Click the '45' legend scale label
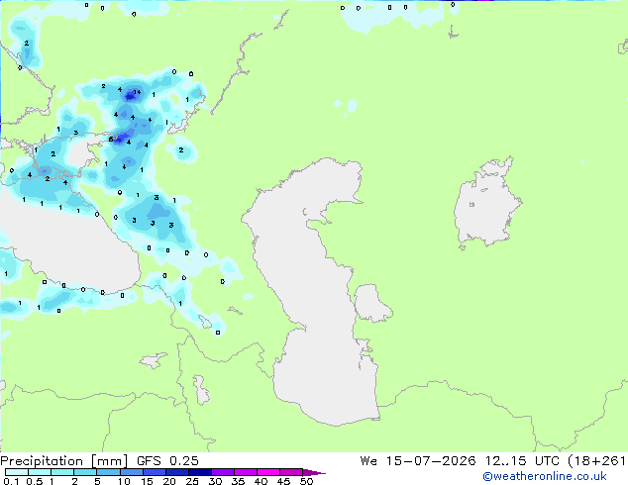The width and height of the screenshot is (628, 485). pyautogui.click(x=283, y=481)
